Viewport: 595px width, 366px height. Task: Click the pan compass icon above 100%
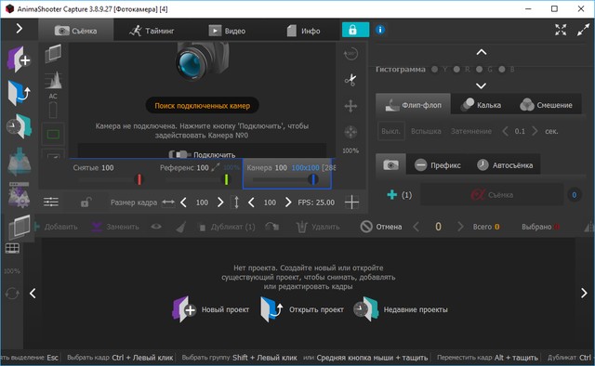[350, 132]
